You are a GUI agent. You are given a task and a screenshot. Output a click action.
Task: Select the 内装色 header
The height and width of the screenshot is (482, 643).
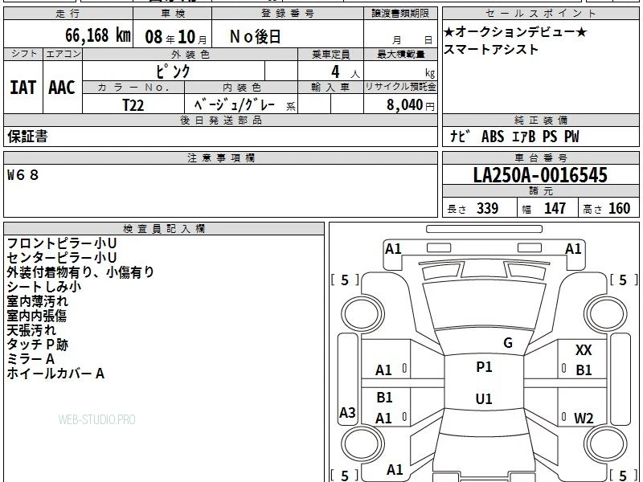click(x=241, y=88)
